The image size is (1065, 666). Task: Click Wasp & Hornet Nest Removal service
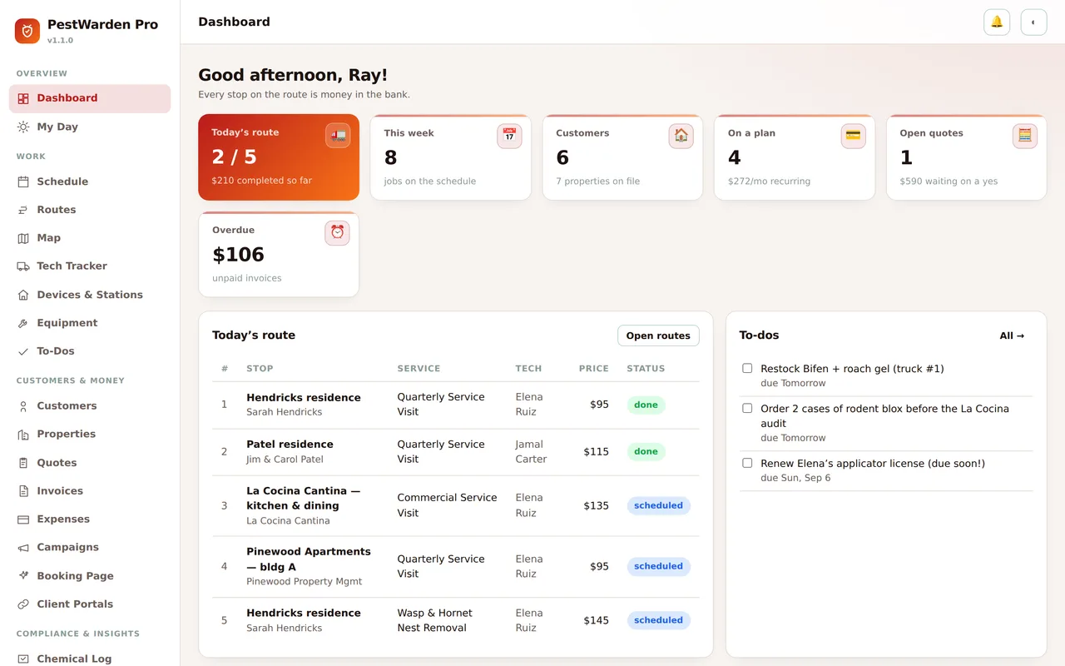point(434,620)
